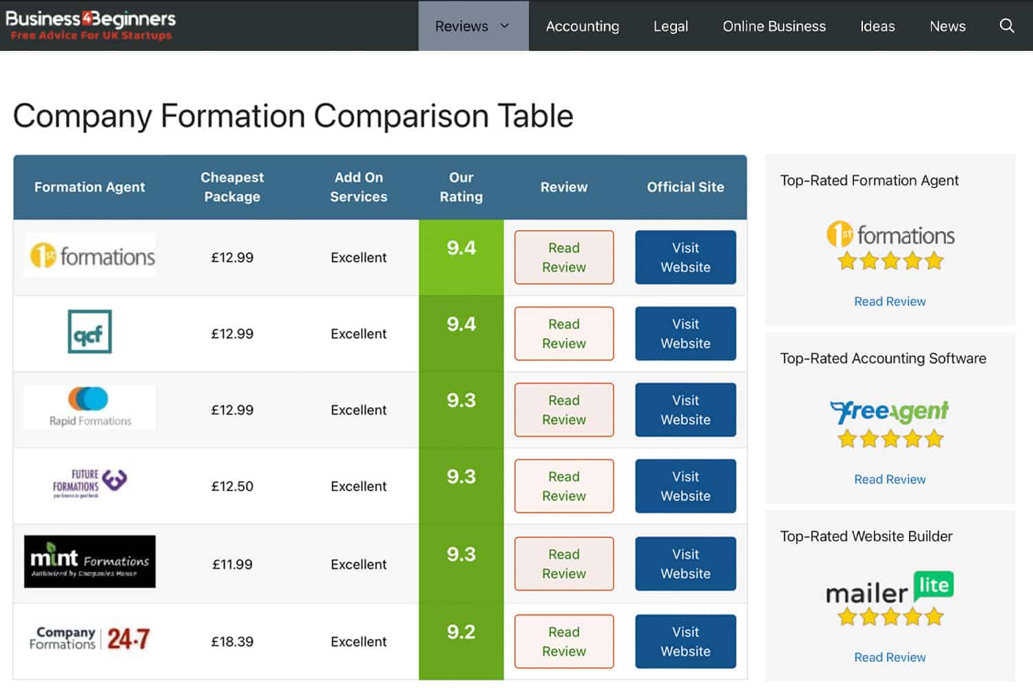
Task: Visit Website for 1st Formations row
Action: tap(686, 257)
